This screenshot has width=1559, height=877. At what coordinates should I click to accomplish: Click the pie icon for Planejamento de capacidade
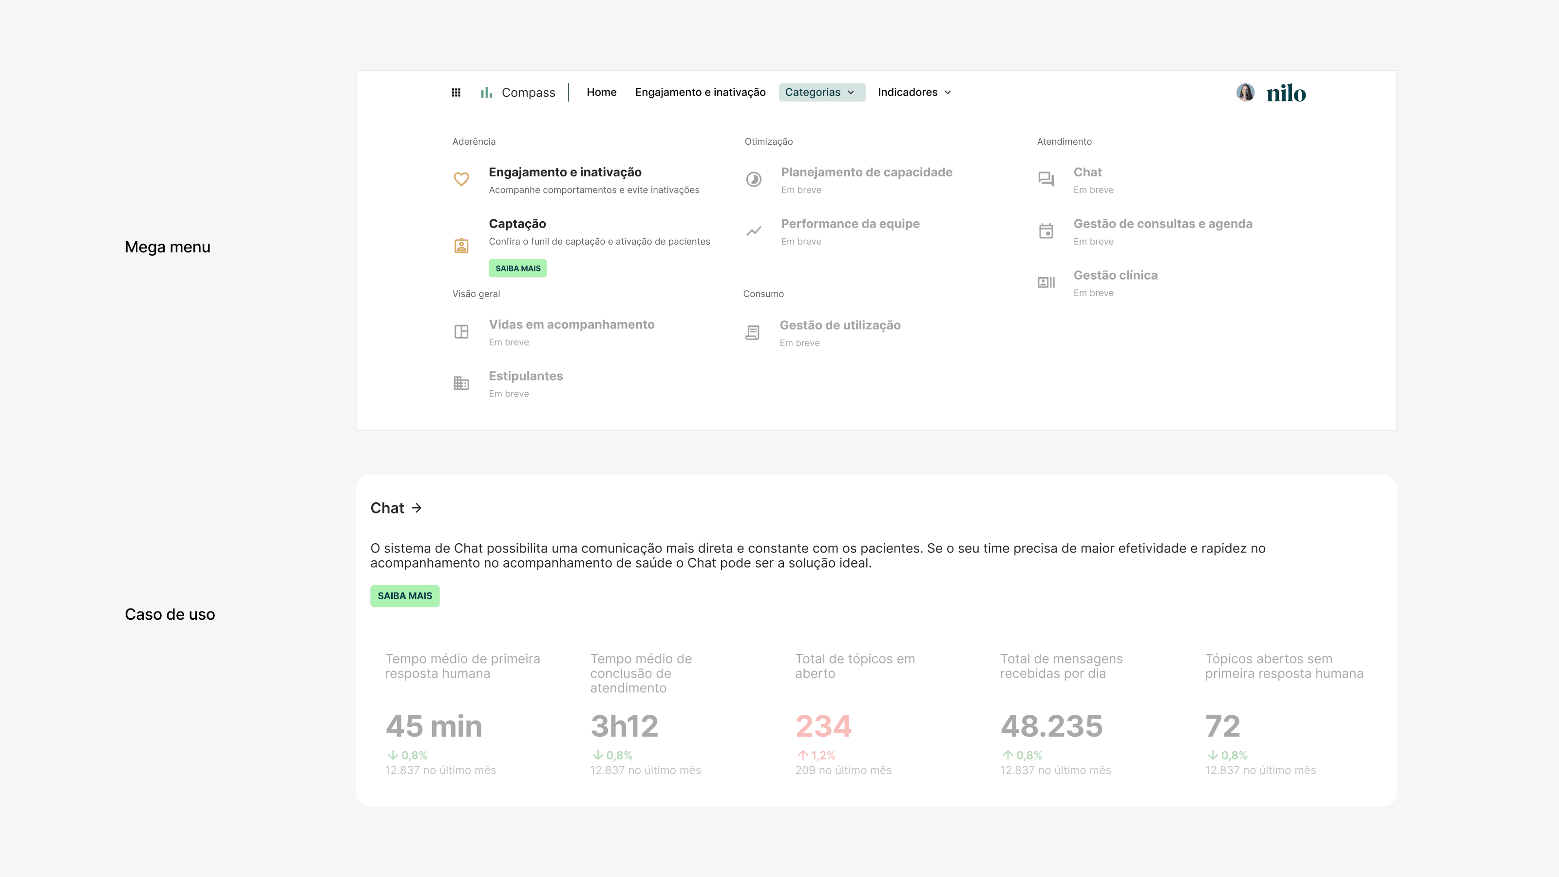coord(754,179)
